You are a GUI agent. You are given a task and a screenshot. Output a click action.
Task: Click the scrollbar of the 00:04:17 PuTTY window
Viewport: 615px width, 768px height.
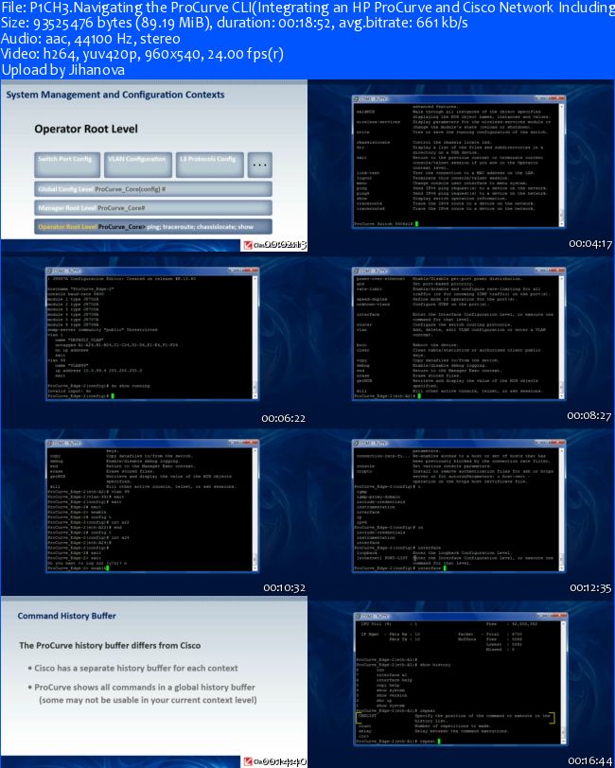pos(562,165)
